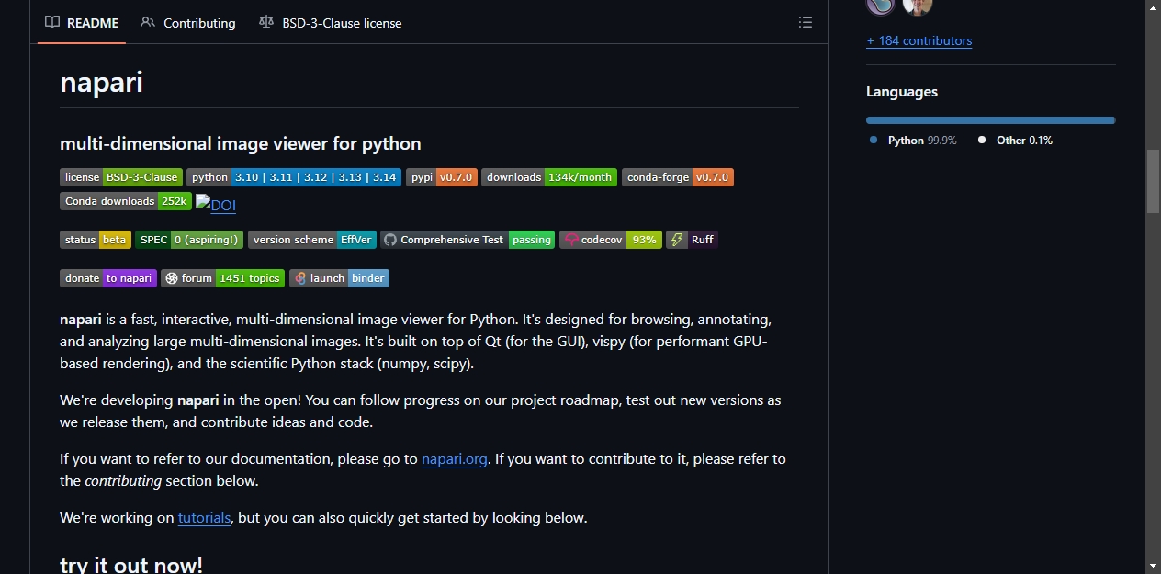View the + 184 contributors link
The image size is (1161, 574).
[x=919, y=40]
